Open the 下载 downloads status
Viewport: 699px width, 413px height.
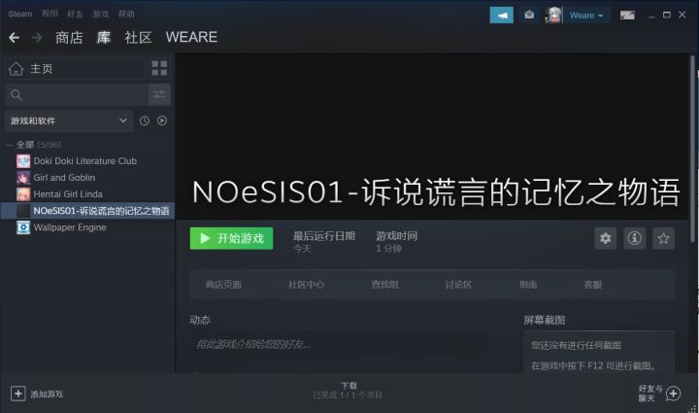[348, 391]
